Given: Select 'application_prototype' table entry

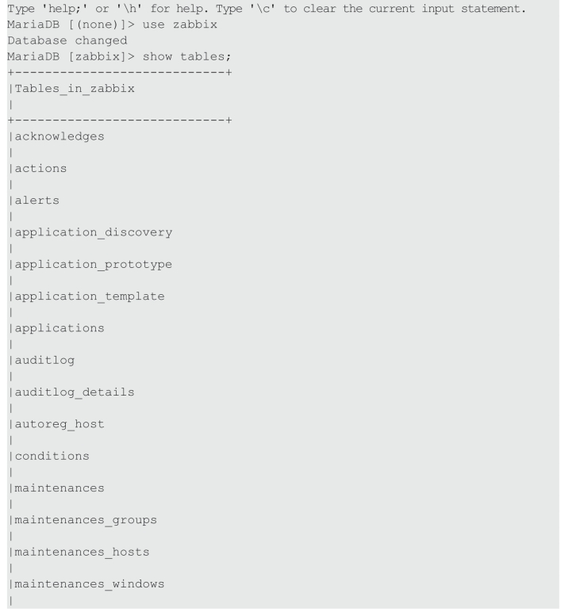Looking at the screenshot, I should pos(94,265).
